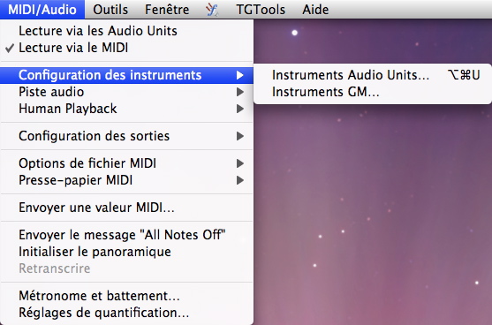
Task: Expand the Human Playback submenu
Action: 127,109
